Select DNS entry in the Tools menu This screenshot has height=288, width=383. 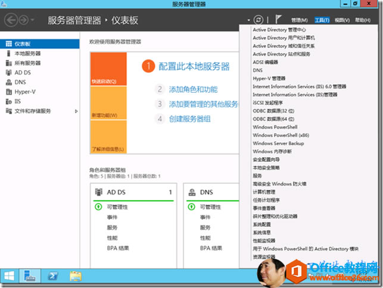point(258,70)
